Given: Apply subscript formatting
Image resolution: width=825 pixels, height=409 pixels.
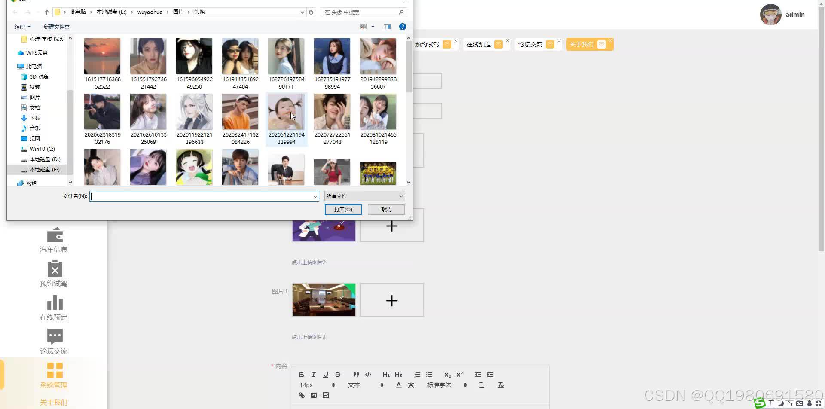Looking at the screenshot, I should 447,375.
